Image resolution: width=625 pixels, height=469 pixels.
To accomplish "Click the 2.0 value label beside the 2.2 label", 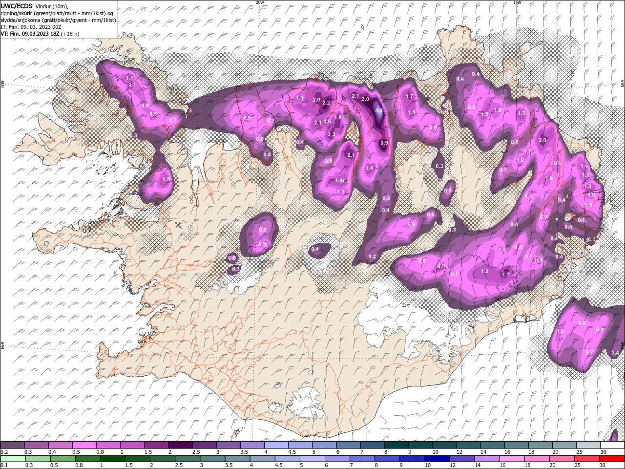I will point(316,100).
